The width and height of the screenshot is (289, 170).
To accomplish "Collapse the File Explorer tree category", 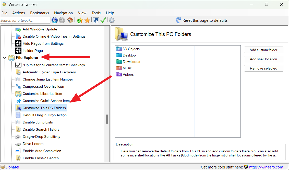I will (x=5, y=58).
